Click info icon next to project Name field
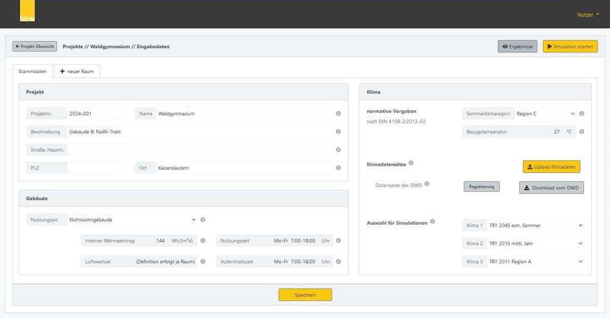Image resolution: width=610 pixels, height=318 pixels. 338,113
